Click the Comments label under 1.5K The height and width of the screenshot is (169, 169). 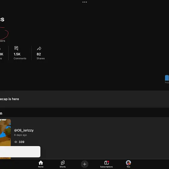tap(20, 59)
